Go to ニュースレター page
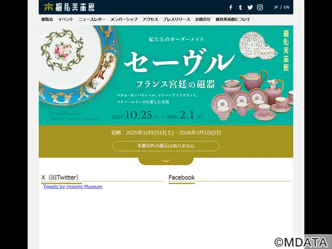The height and width of the screenshot is (249, 332). tap(92, 19)
